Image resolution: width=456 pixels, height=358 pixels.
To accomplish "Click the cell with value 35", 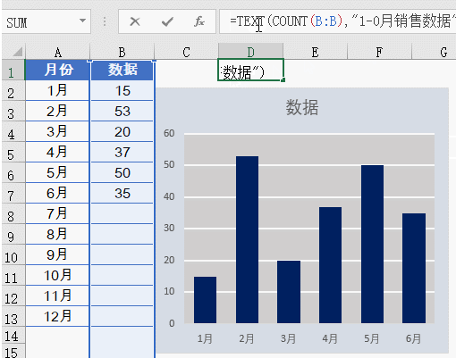I will [122, 193].
